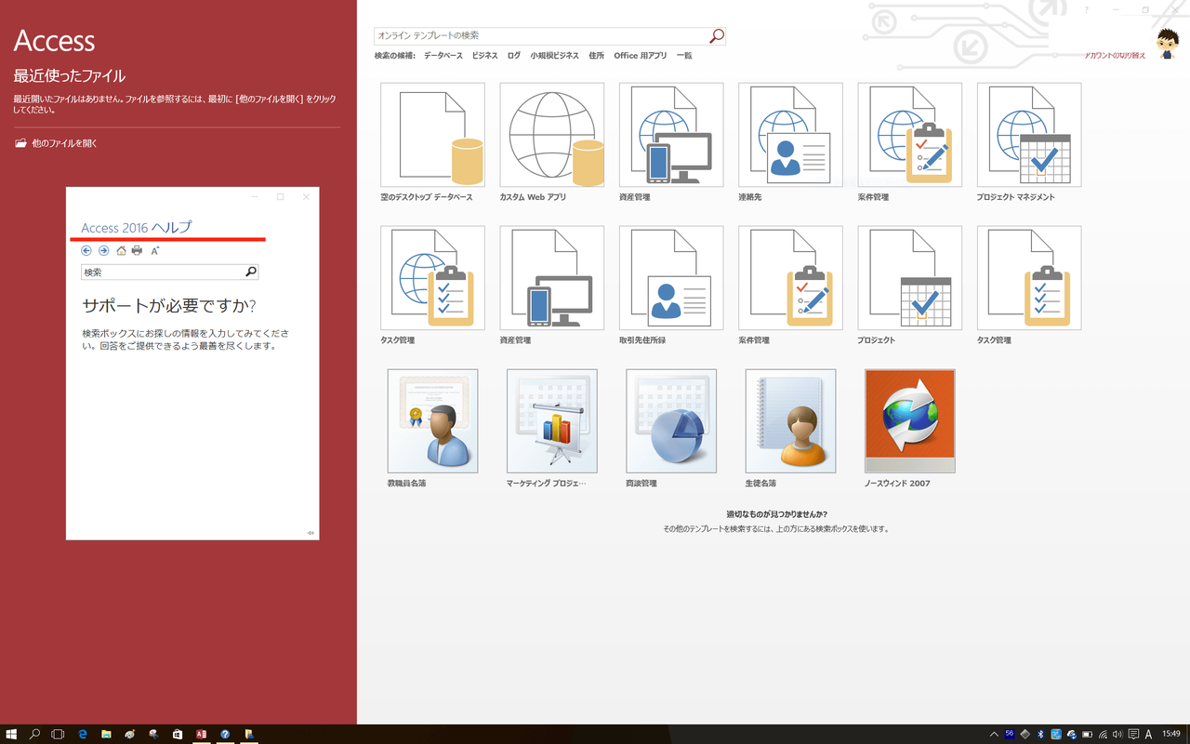This screenshot has width=1190, height=744.
Task: Open Windows search from the taskbar
Action: click(x=35, y=734)
